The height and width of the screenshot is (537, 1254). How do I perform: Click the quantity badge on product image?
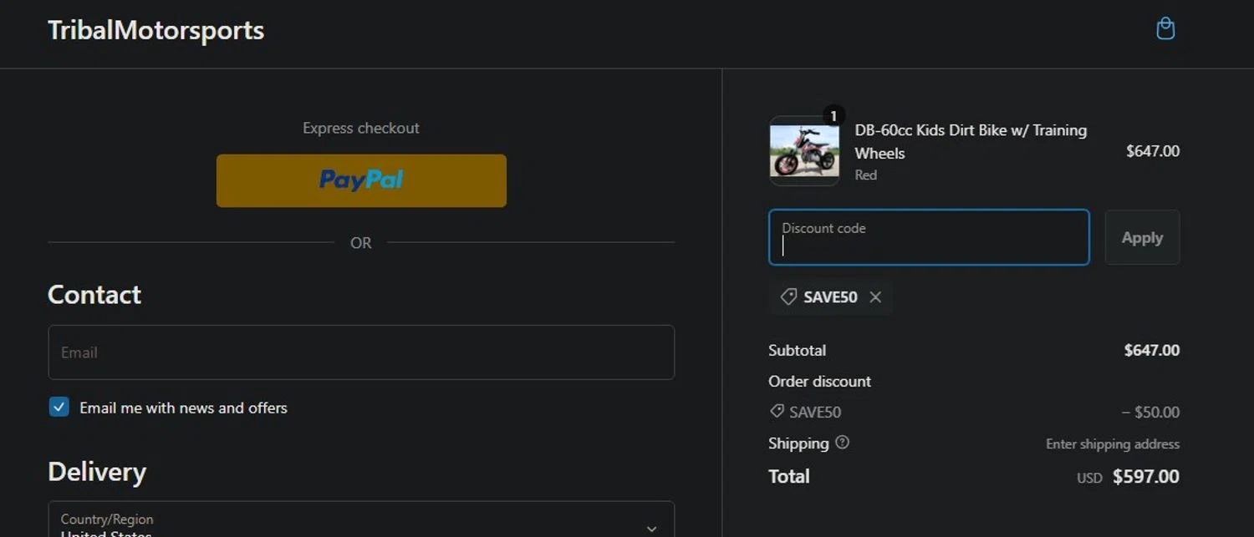click(x=833, y=116)
